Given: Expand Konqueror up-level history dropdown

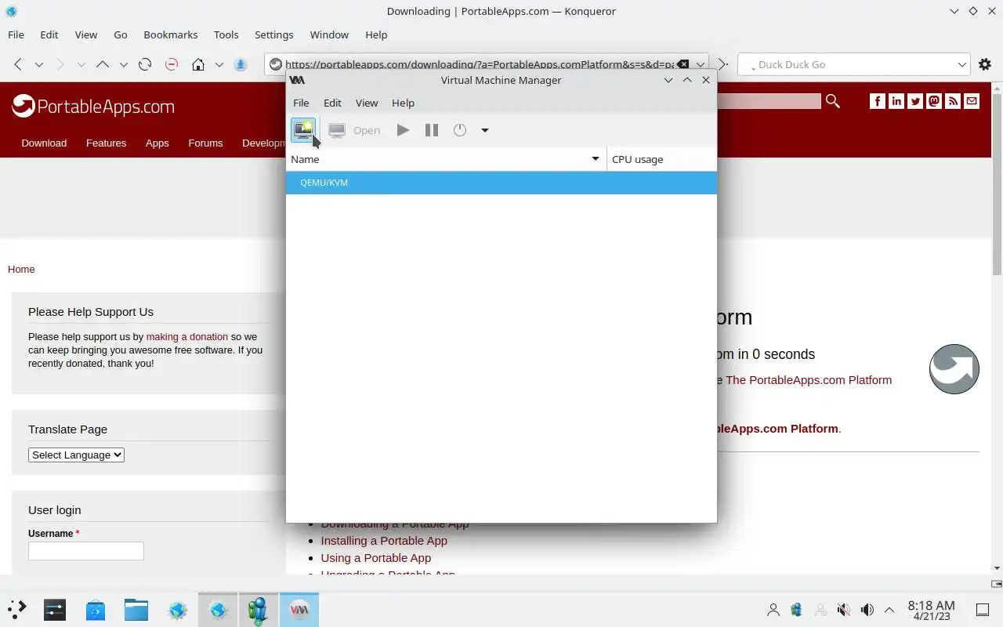Looking at the screenshot, I should point(123,64).
